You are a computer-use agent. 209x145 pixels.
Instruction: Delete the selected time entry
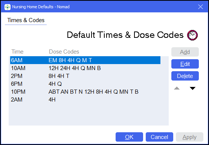185,76
